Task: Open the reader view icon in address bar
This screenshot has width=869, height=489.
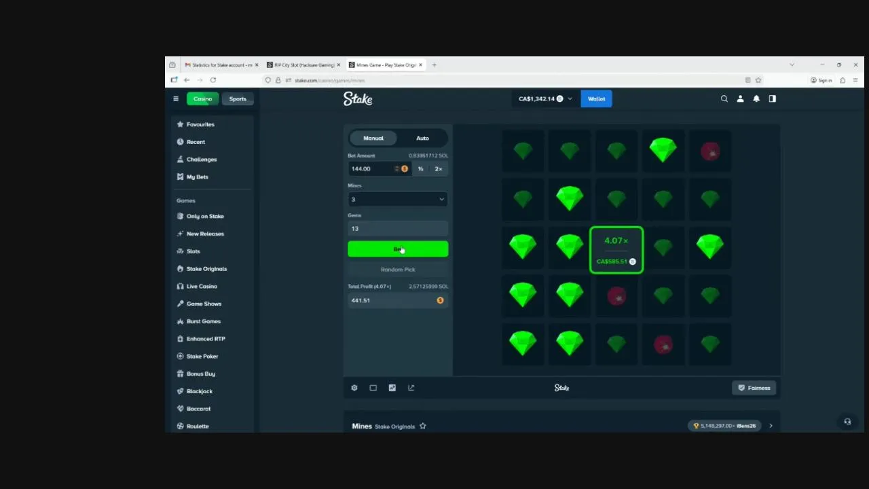Action: click(x=748, y=80)
